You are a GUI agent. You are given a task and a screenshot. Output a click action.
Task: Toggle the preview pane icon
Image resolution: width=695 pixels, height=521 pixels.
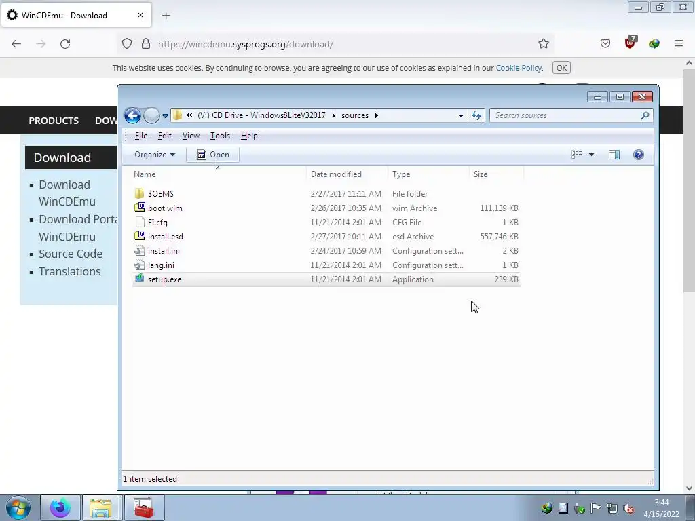coord(614,155)
